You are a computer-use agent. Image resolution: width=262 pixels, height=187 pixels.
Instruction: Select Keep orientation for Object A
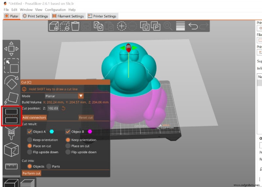pyautogui.click(x=29, y=140)
